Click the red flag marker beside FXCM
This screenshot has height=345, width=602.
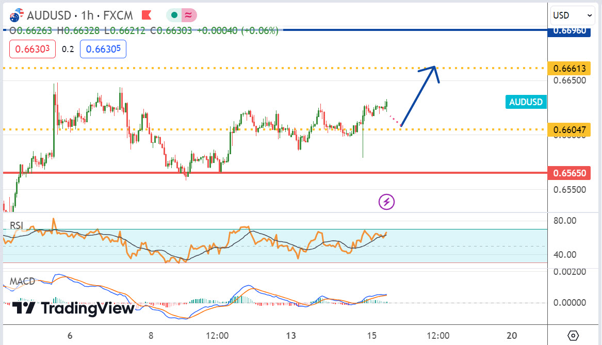147,15
